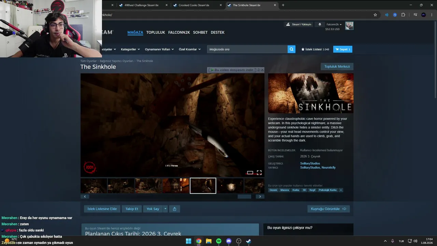This screenshot has height=246, width=437.
Task: Close the video download overlay
Action: coord(262,70)
